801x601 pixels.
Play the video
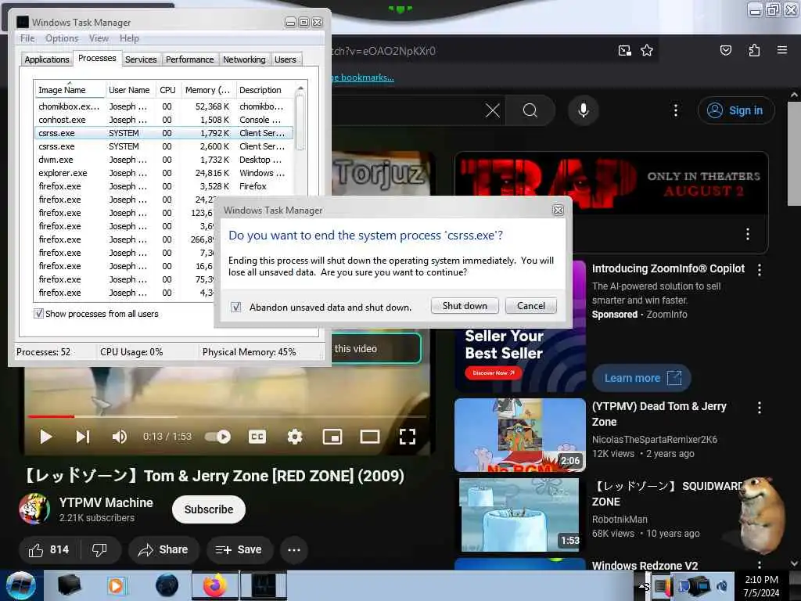[x=45, y=437]
